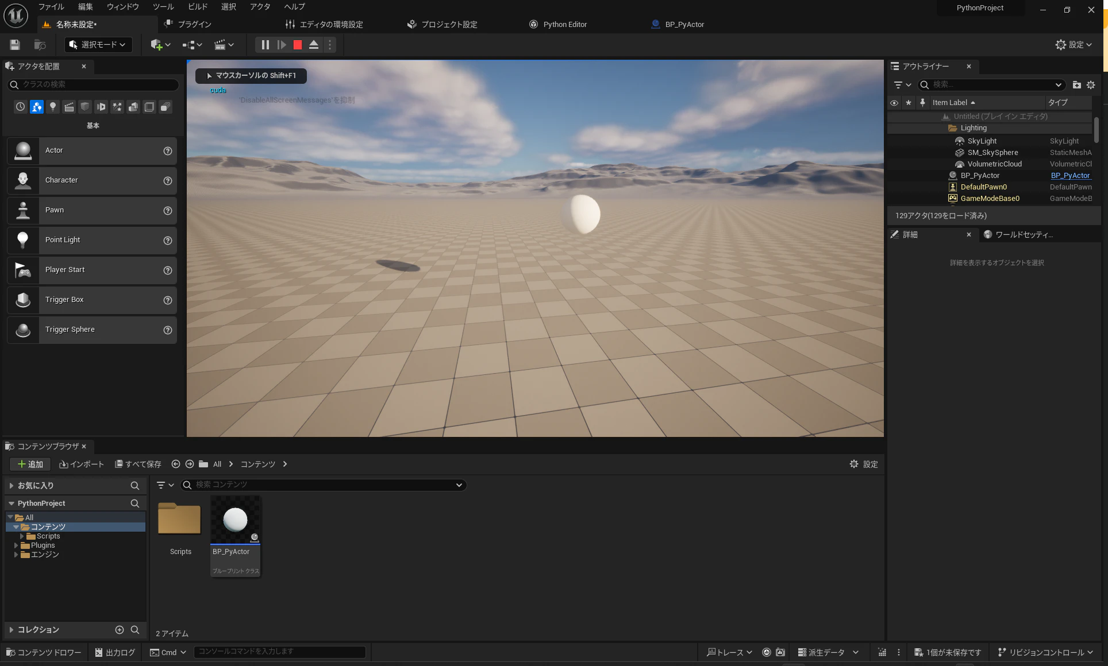The image size is (1108, 666).
Task: Select the Recently Placed clock icon
Action: (21, 107)
